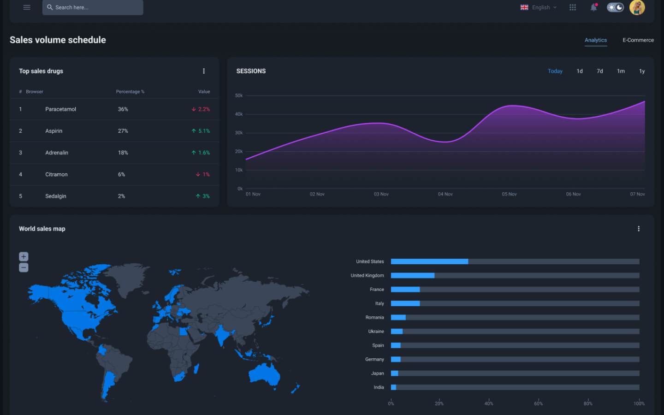Click the 27% percentage cell
Viewport: 664px width, 415px height.
(x=123, y=131)
